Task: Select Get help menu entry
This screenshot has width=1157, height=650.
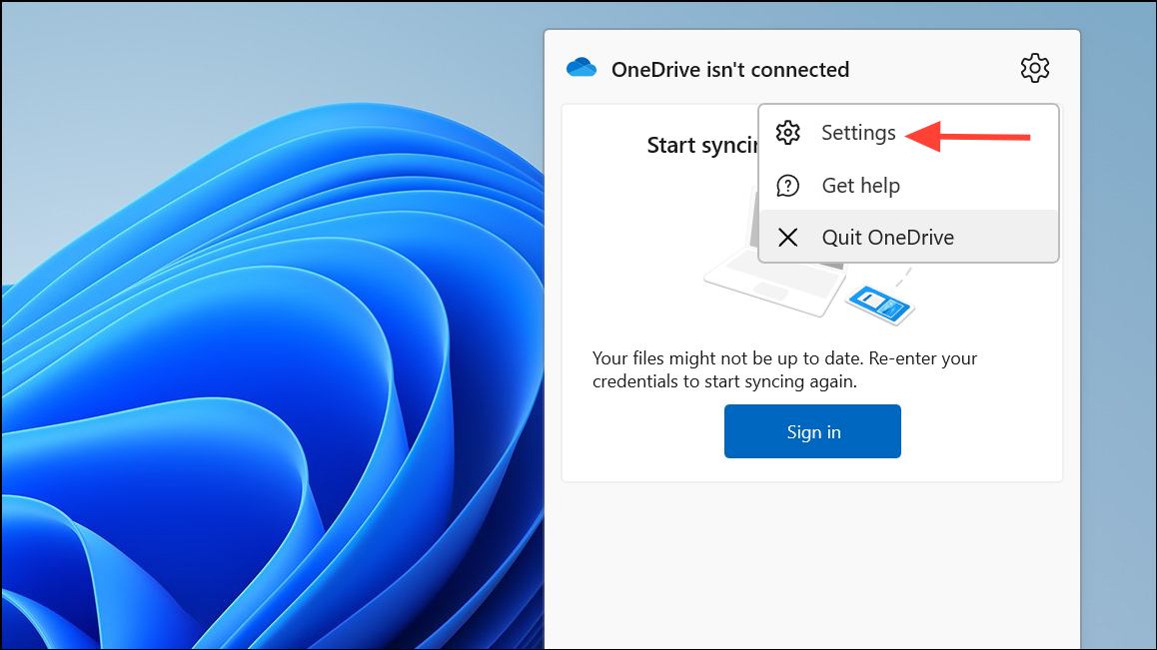Action: (x=908, y=185)
